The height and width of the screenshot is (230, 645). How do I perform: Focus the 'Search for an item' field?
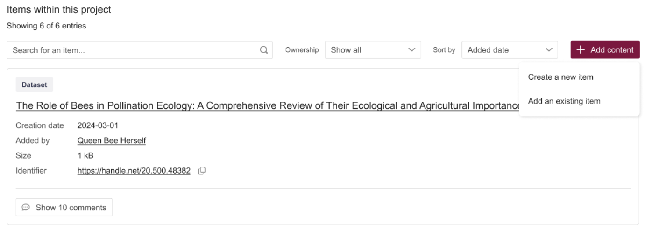pos(133,50)
